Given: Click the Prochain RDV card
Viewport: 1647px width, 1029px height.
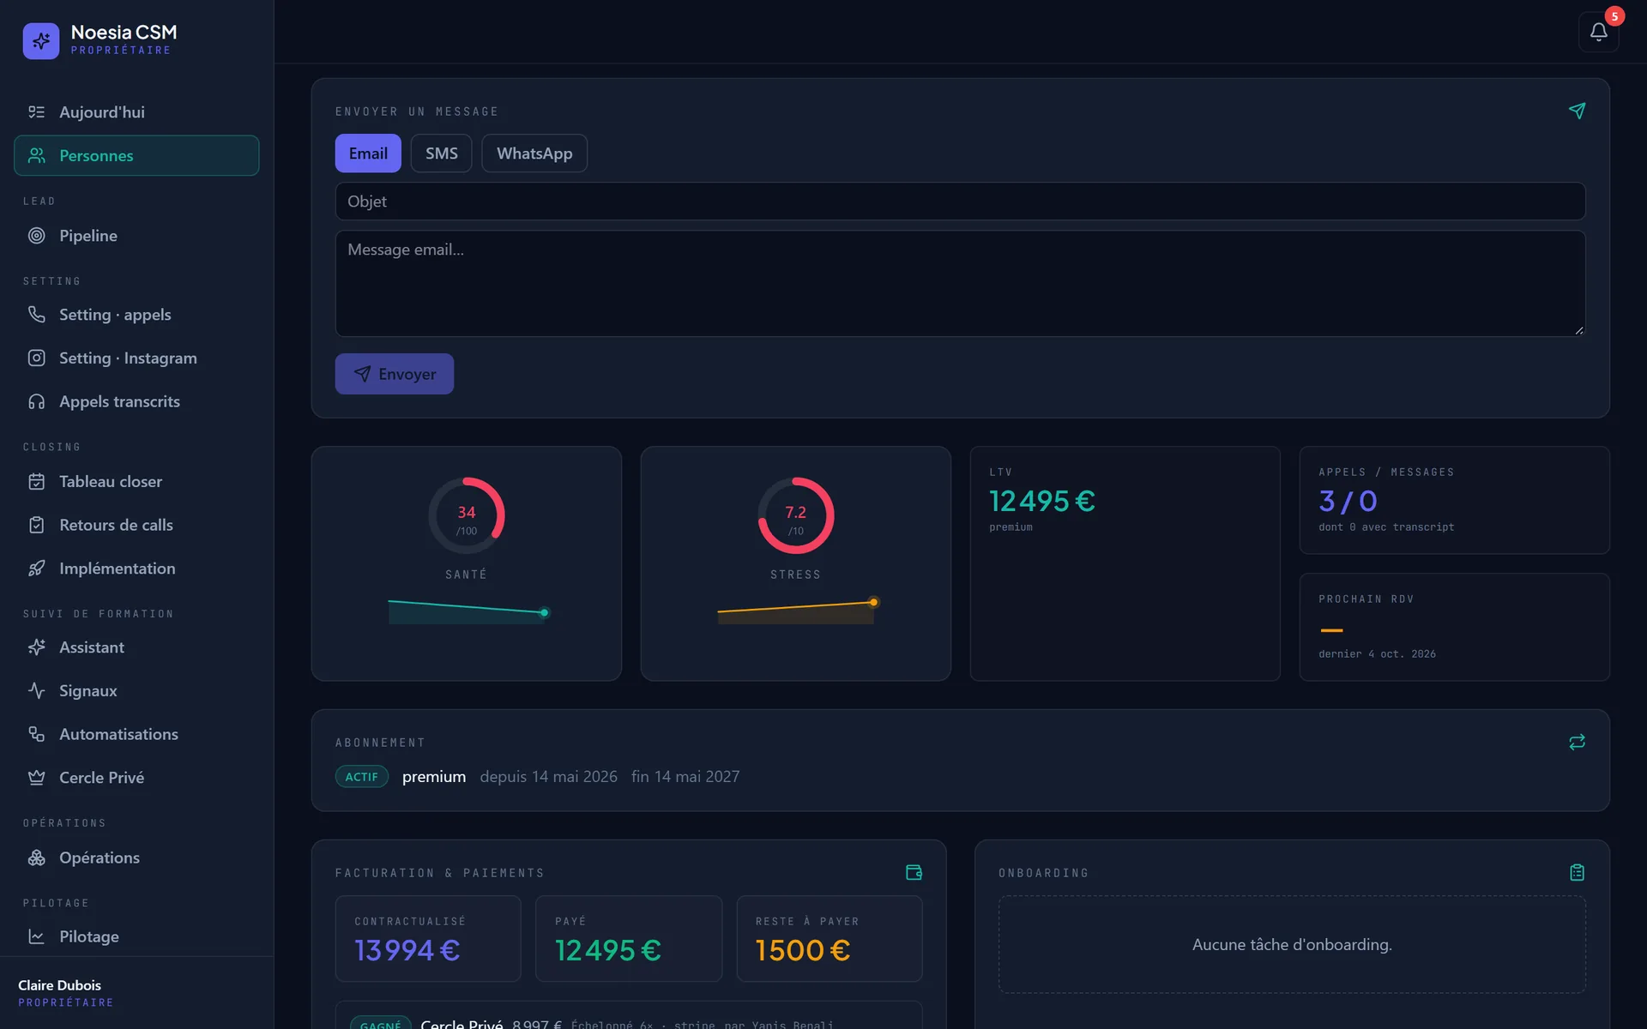Looking at the screenshot, I should [1454, 627].
